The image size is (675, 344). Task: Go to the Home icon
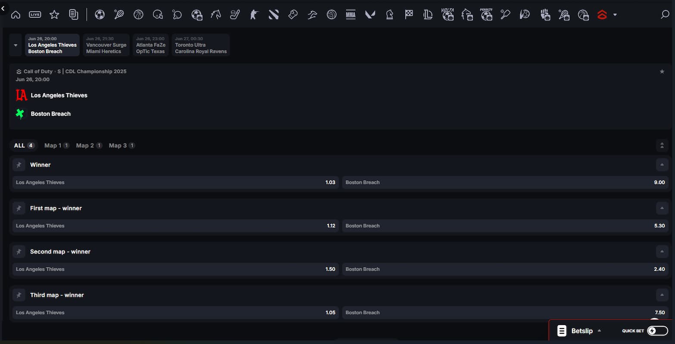[16, 15]
